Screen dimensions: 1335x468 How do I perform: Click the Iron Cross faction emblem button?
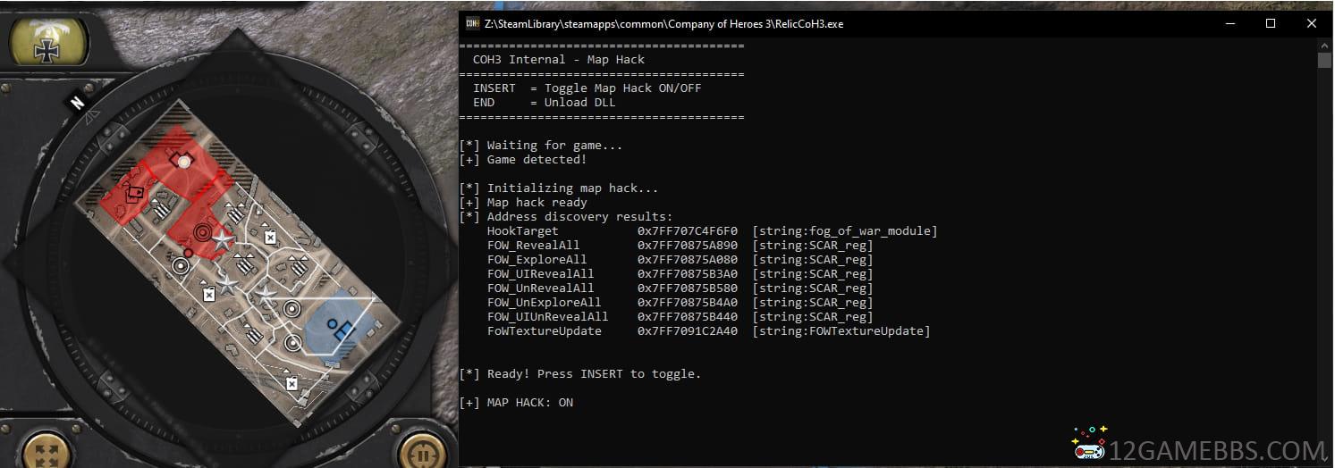point(47,44)
